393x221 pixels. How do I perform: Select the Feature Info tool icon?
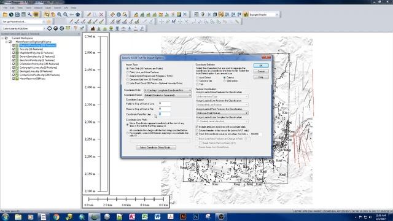(x=119, y=15)
